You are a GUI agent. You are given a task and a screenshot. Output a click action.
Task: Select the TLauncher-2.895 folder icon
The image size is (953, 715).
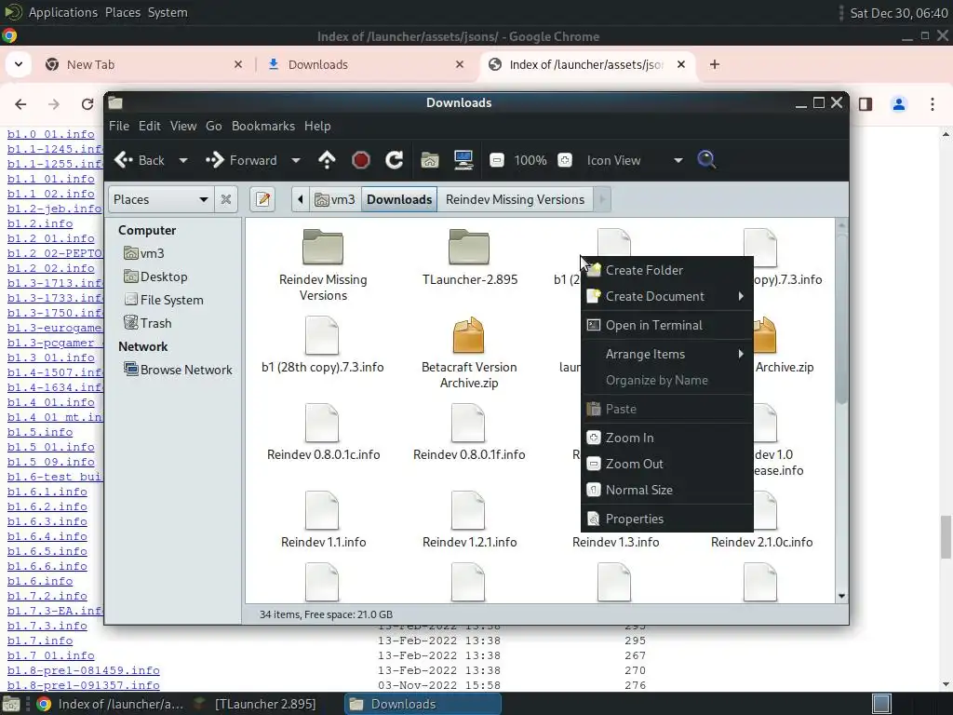tap(469, 246)
